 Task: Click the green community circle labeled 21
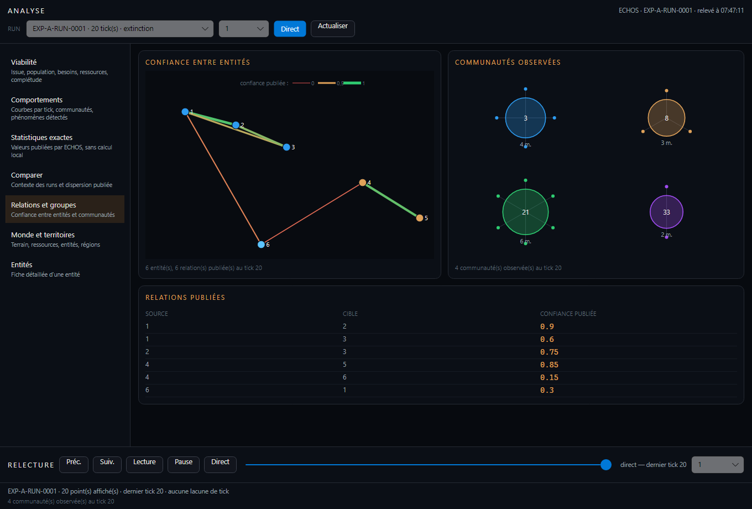pos(525,212)
